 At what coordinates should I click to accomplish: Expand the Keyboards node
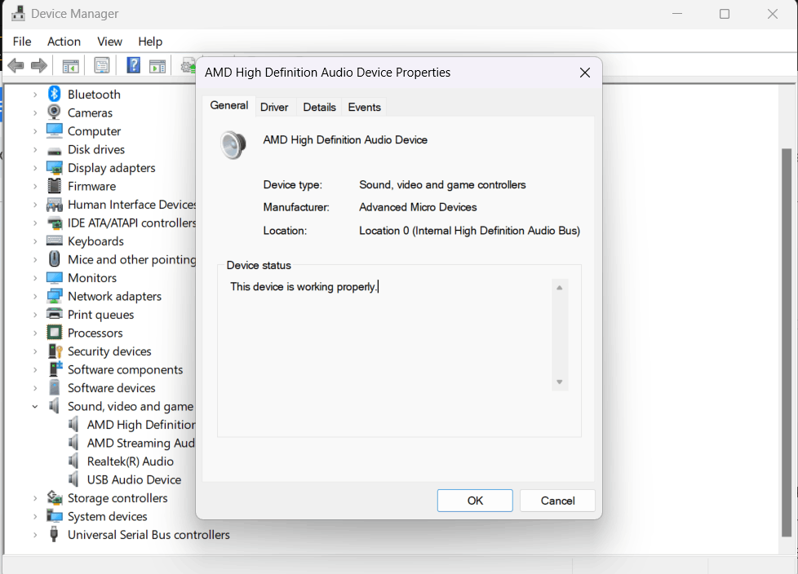[x=34, y=241]
